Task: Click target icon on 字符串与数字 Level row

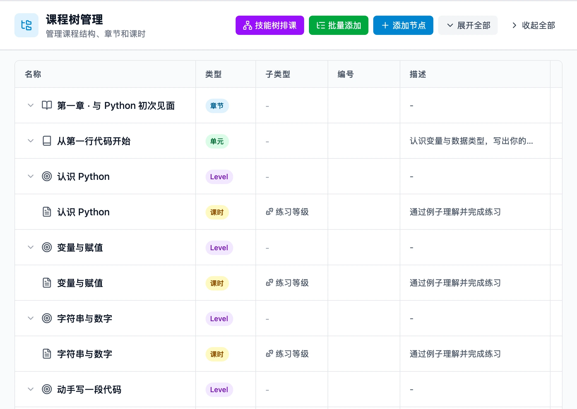Action: 47,318
